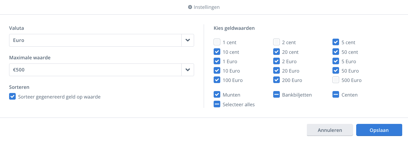Uncheck the 2 Euro checkbox
Viewport: 408px width, 141px height.
(x=277, y=61)
